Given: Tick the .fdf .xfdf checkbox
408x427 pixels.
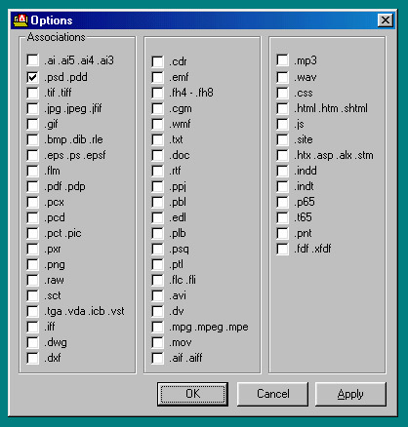Looking at the screenshot, I should [282, 249].
